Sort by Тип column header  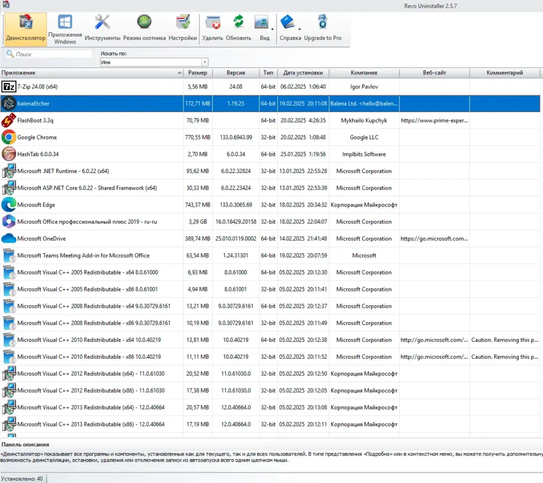[268, 73]
